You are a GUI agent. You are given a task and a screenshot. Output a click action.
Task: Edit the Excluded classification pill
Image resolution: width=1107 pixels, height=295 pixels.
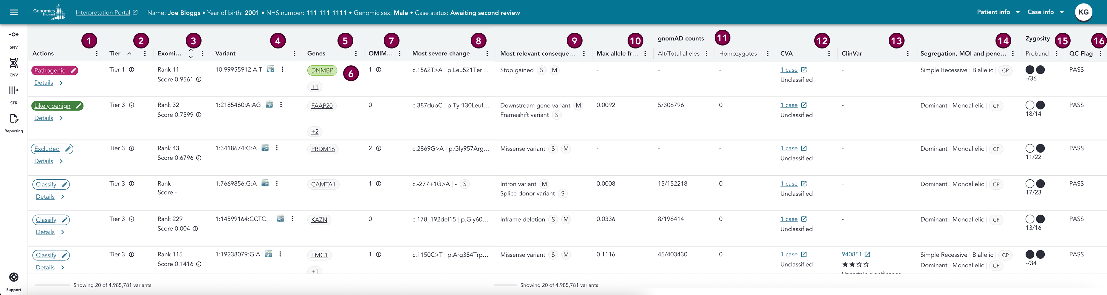click(x=52, y=149)
